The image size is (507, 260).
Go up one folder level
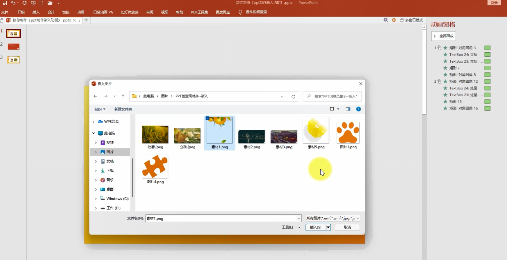click(123, 96)
